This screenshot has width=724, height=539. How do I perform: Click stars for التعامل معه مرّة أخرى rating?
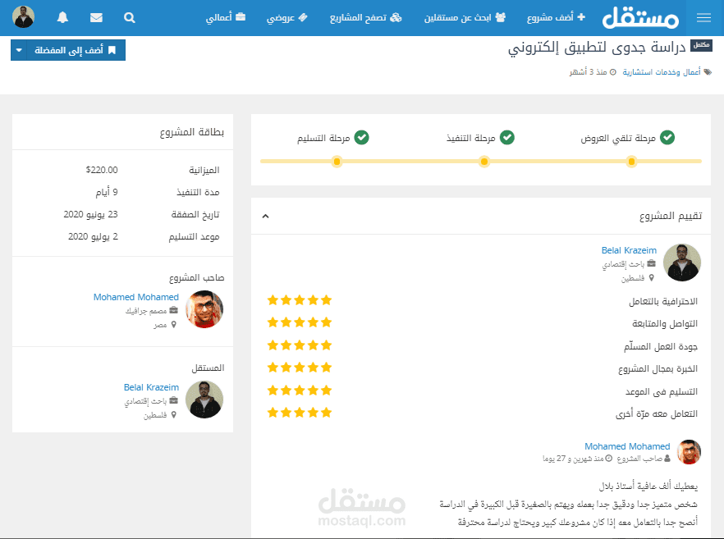click(x=299, y=413)
